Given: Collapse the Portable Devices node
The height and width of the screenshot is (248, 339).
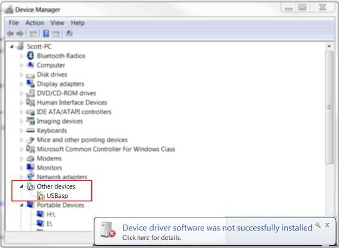Looking at the screenshot, I should 21,205.
